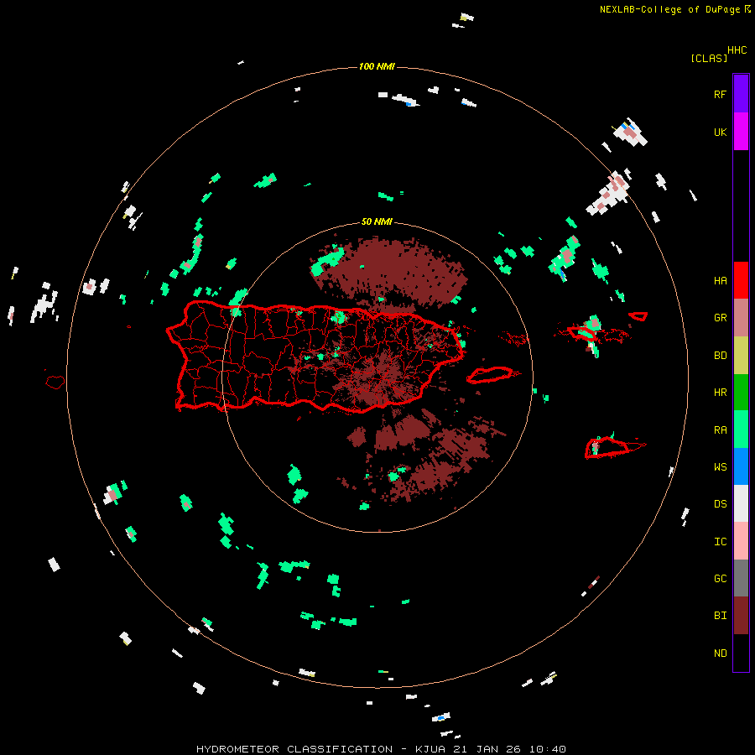Select the ND legend label
This screenshot has width=755, height=755.
[x=720, y=653]
